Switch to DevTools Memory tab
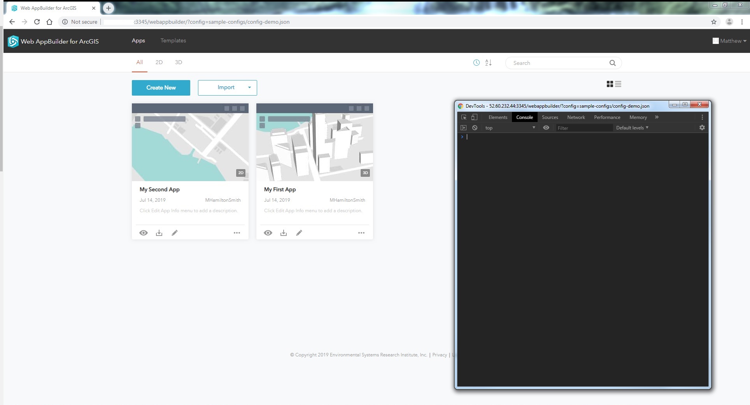Screen dimensions: 750x405 pos(638,117)
